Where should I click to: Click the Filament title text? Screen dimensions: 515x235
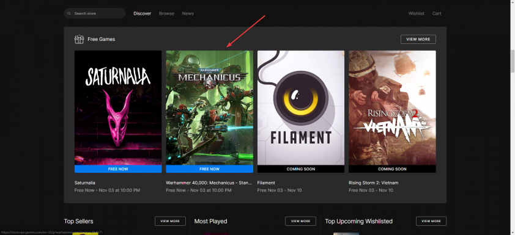pyautogui.click(x=266, y=183)
